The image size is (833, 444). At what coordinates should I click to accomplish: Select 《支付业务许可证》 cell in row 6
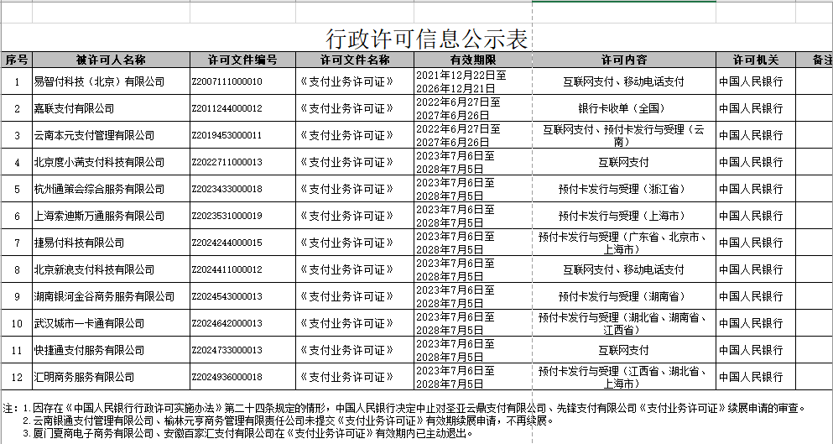point(355,216)
